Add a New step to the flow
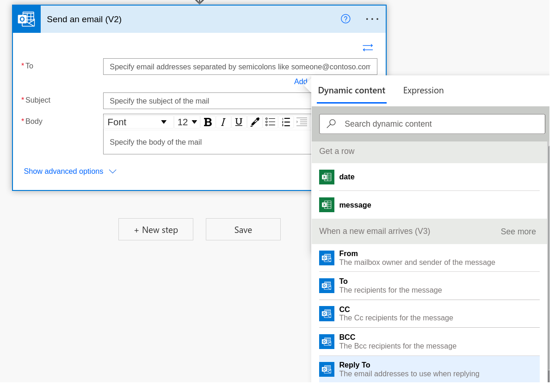 tap(156, 230)
